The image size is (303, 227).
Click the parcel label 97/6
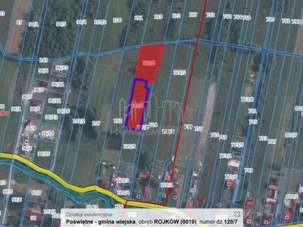coord(17,200)
